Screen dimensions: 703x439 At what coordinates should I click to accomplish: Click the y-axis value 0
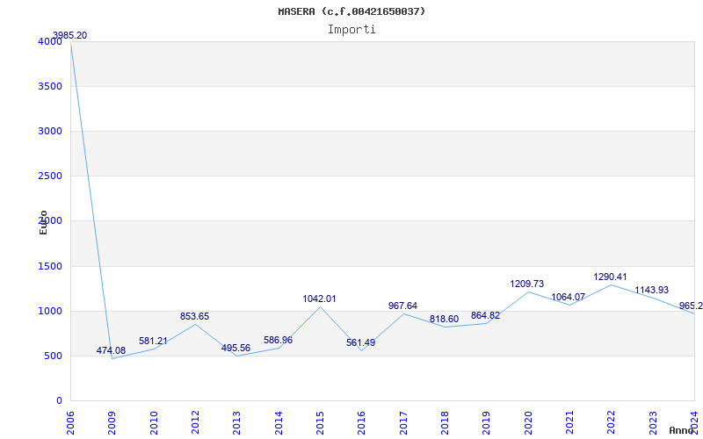(59, 401)
